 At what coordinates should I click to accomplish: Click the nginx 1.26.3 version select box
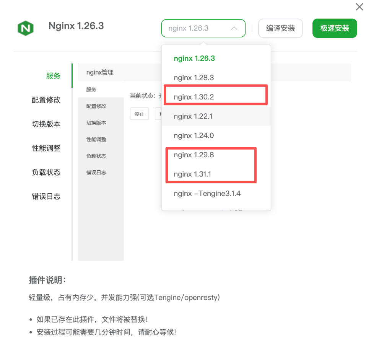coord(203,28)
